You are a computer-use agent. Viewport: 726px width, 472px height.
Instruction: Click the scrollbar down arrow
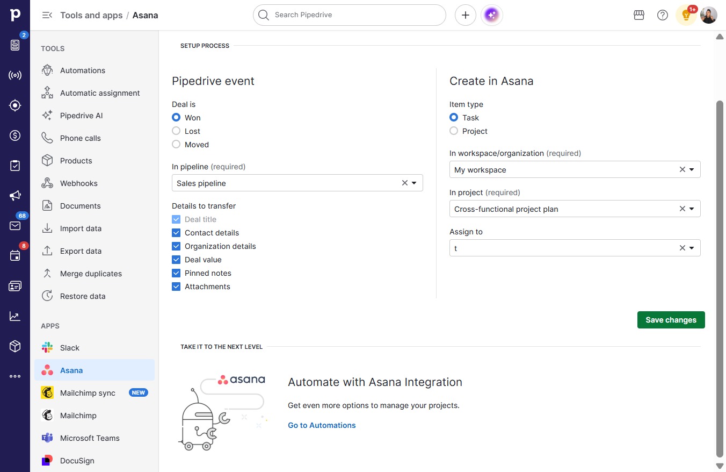click(x=720, y=466)
